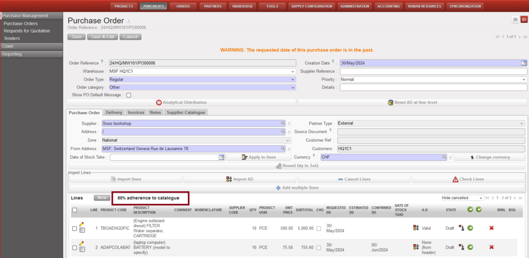Click the Check Lines button

[468, 179]
